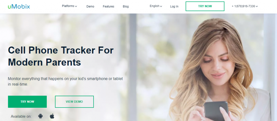The image size is (277, 121).
Task: Expand the chevron after the phone number
Action: coord(257,6)
